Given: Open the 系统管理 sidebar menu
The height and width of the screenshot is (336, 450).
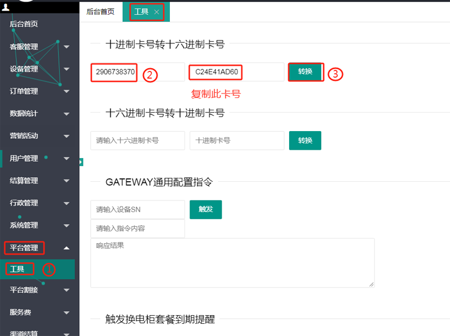Looking at the screenshot, I should click(24, 225).
